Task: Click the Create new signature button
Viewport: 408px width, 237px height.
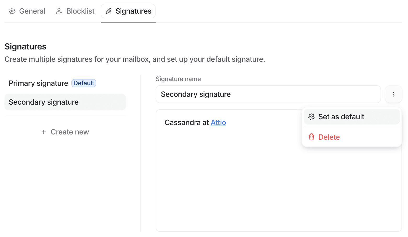Action: coord(65,132)
